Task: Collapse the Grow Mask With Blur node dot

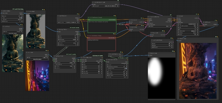Action: click(107, 60)
